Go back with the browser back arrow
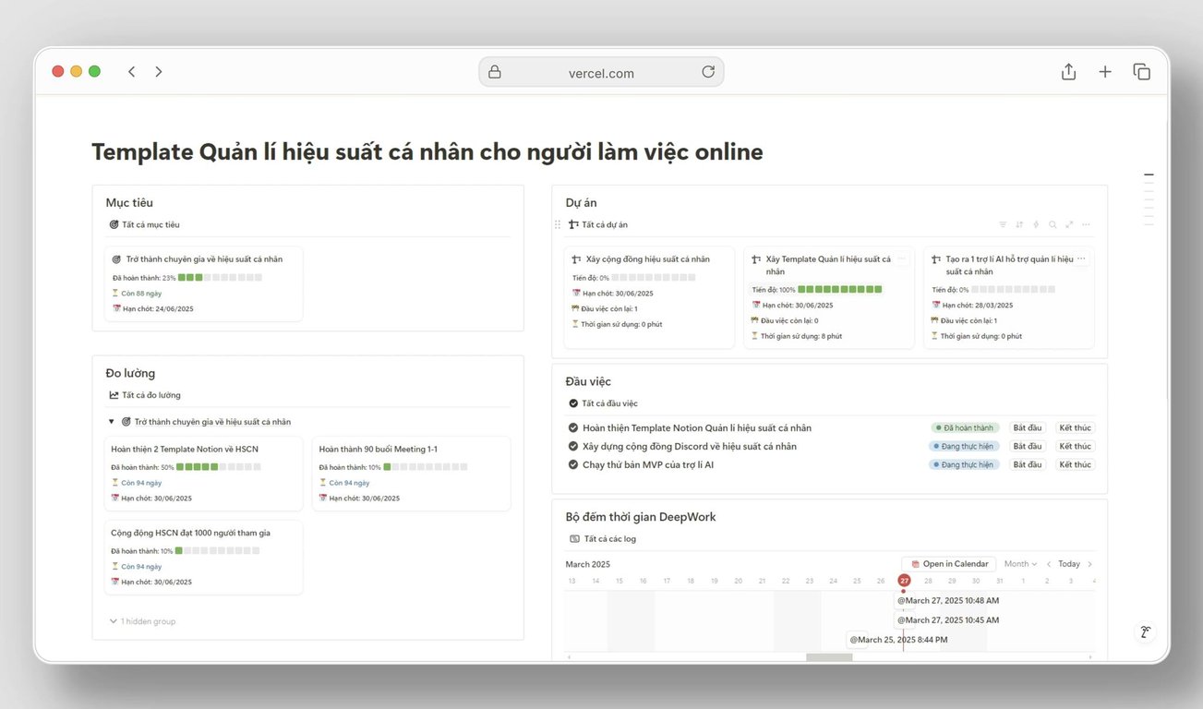The height and width of the screenshot is (709, 1203). [132, 72]
